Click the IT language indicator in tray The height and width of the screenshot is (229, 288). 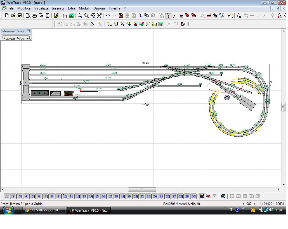pos(231,210)
